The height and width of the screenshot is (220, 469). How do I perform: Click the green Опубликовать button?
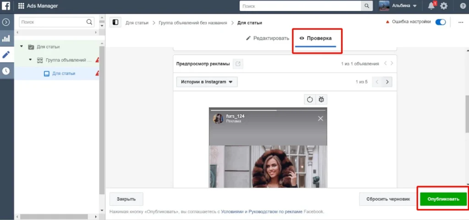point(443,199)
